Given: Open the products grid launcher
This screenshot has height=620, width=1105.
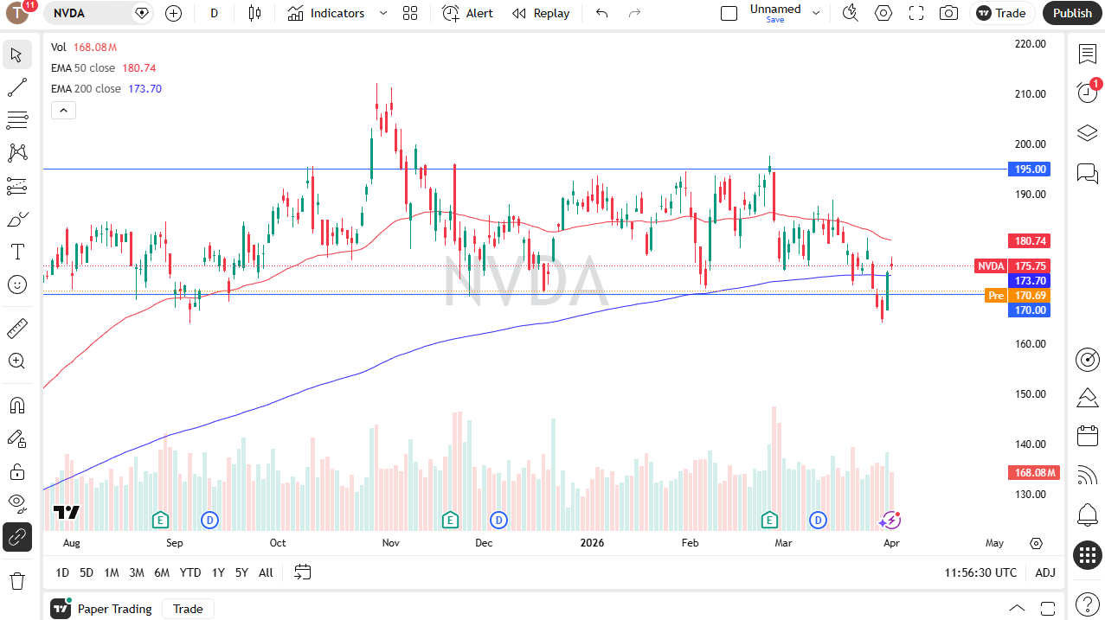Looking at the screenshot, I should [x=1088, y=555].
